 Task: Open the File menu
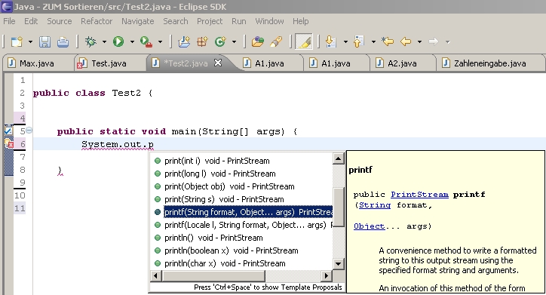9,21
